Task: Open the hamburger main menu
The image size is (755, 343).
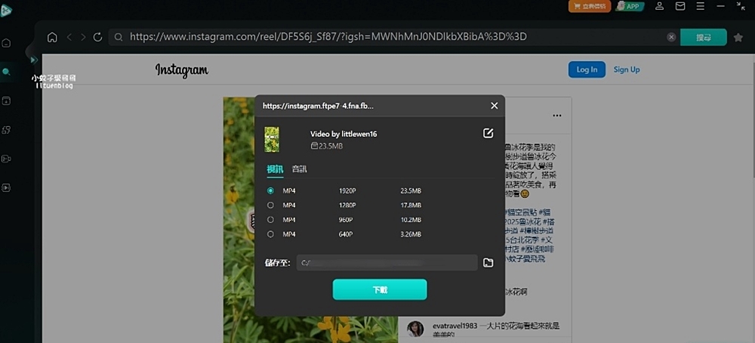Action: click(x=700, y=6)
